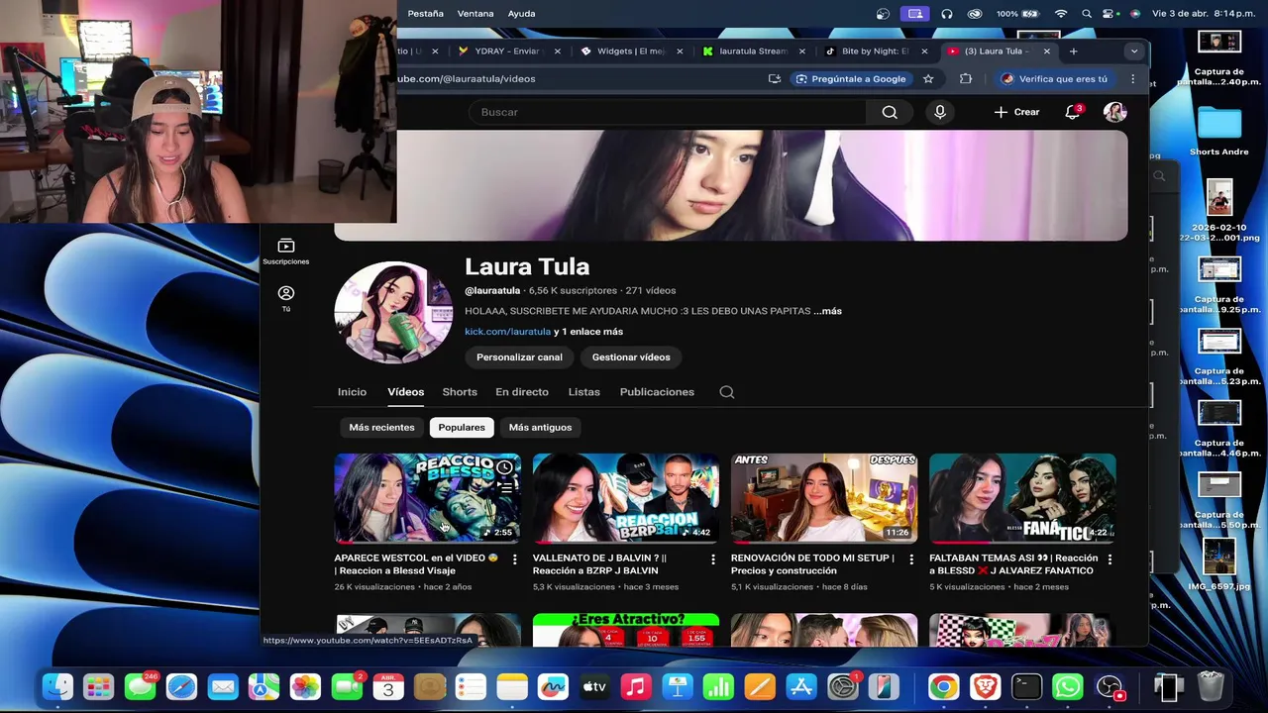Image resolution: width=1268 pixels, height=713 pixels.
Task: Open a new Chrome tab
Action: pyautogui.click(x=1073, y=51)
